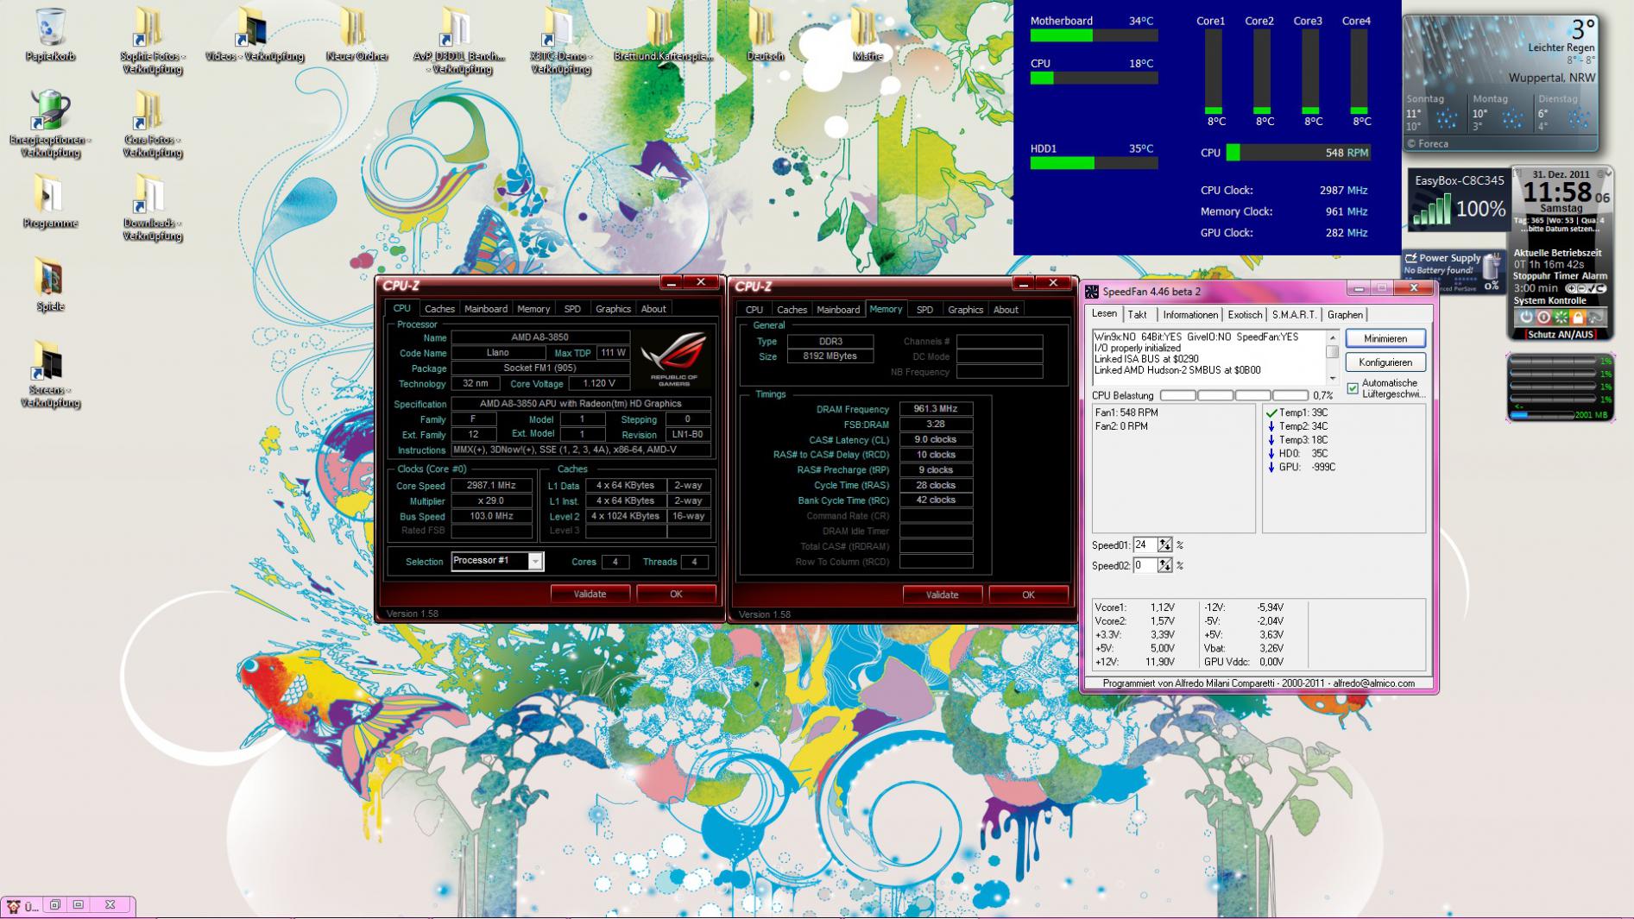
Task: Toggle Automatische Lüftergeschwindigkeit checkbox
Action: pyautogui.click(x=1353, y=388)
